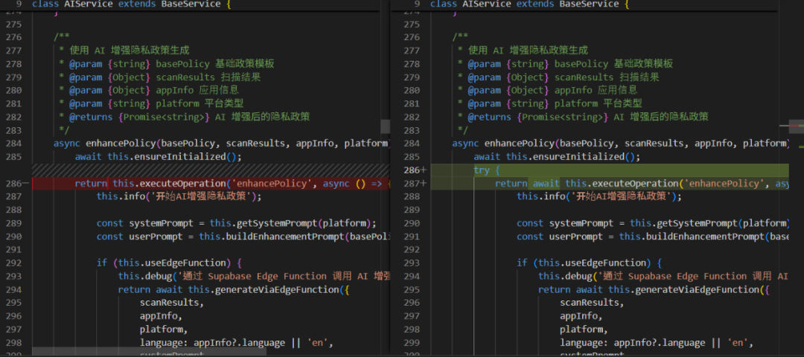Viewport: 804px width, 357px height.
Task: Click 'platform,' on right pane line 298
Action: click(x=584, y=329)
